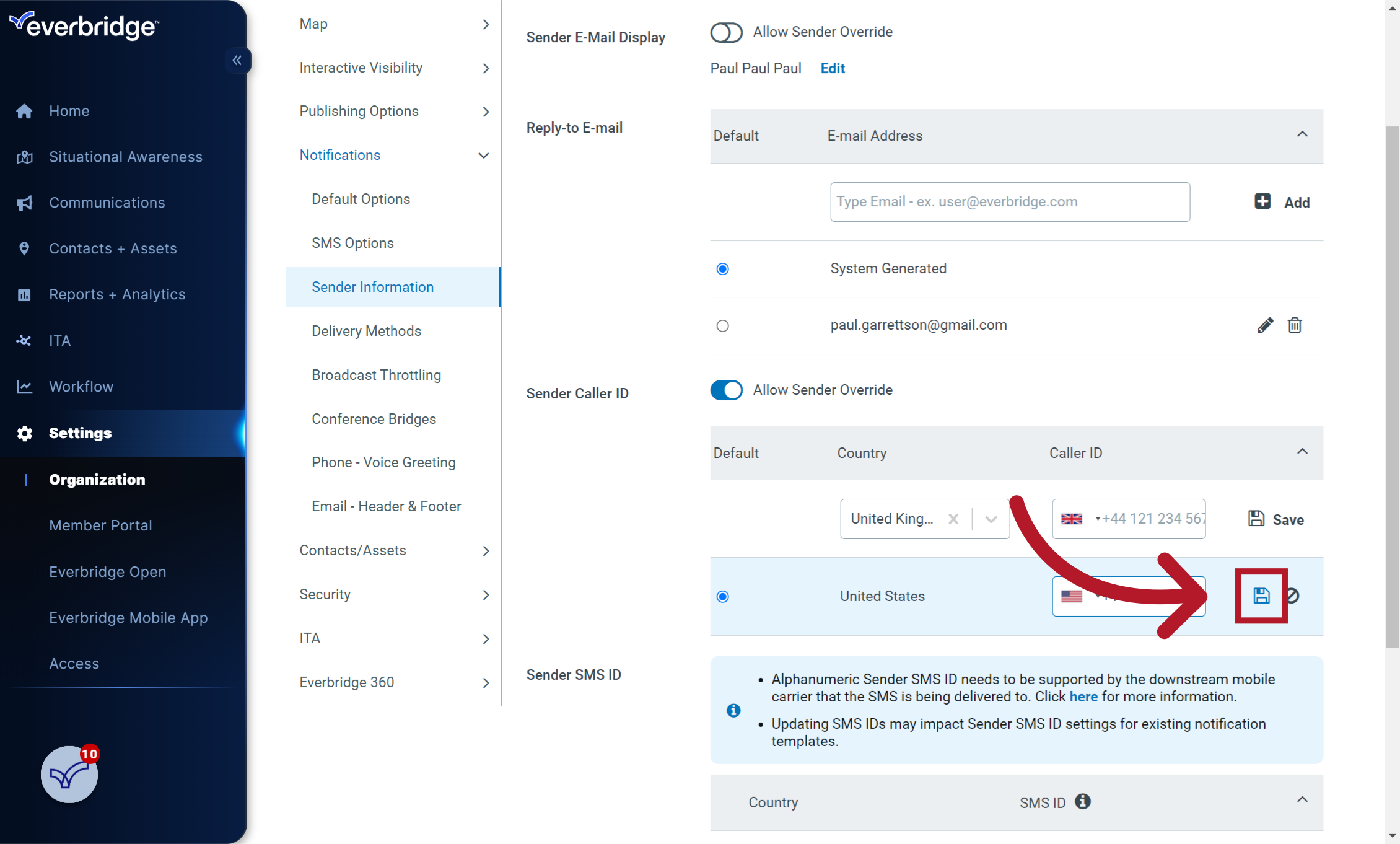Open Phone - Voice Greeting item
1400x844 pixels.
point(384,463)
